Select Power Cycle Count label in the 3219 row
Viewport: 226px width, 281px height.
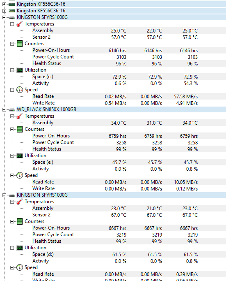click(53, 235)
